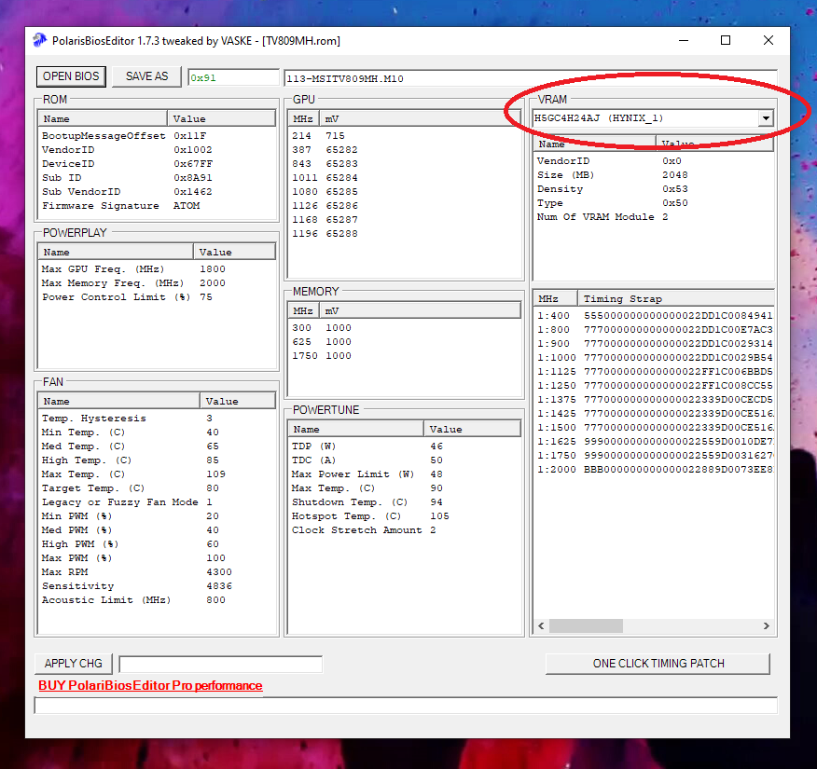Expand the VRAM module dropdown
The width and height of the screenshot is (817, 769).
pos(766,118)
